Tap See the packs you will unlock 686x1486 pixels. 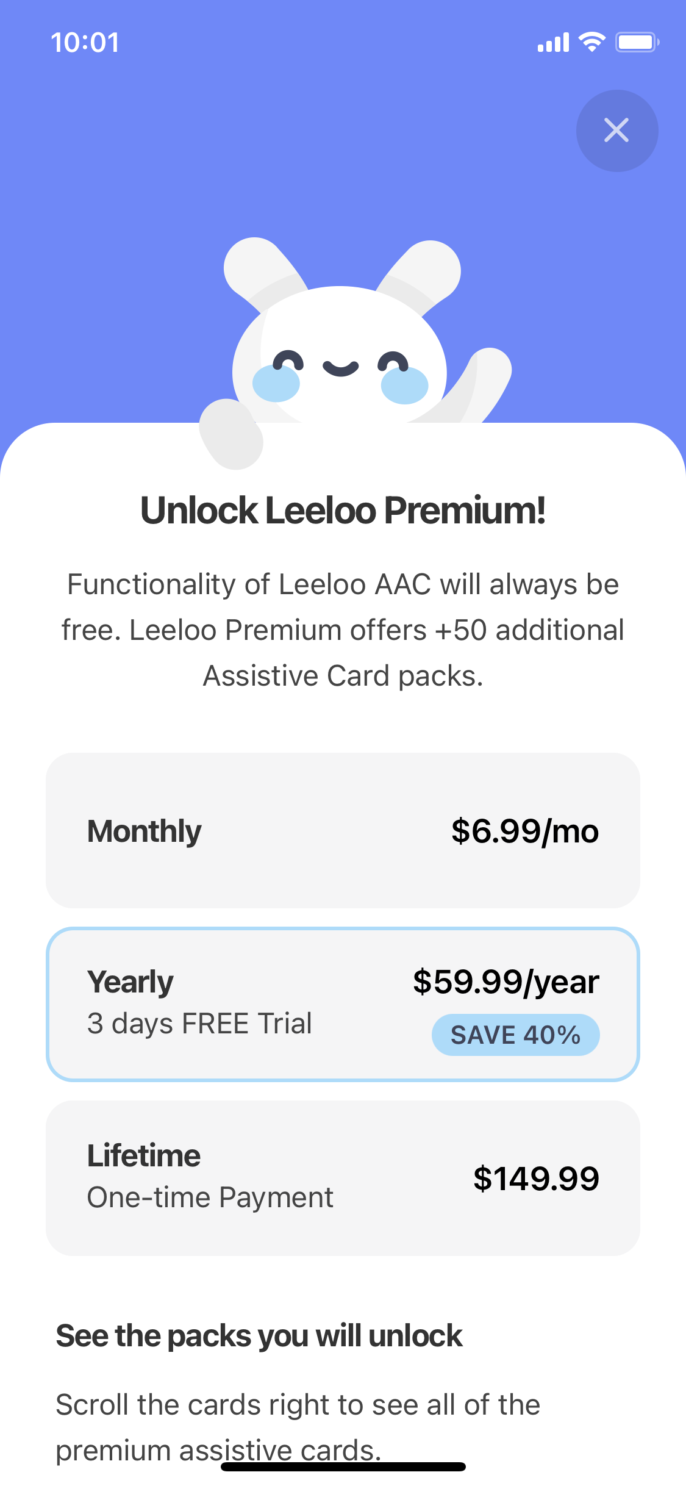259,1335
